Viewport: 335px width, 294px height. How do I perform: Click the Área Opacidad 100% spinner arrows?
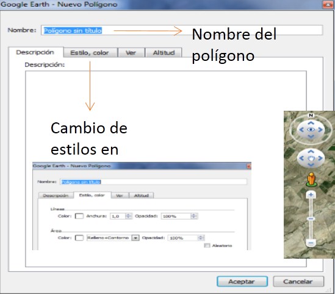[201, 238]
